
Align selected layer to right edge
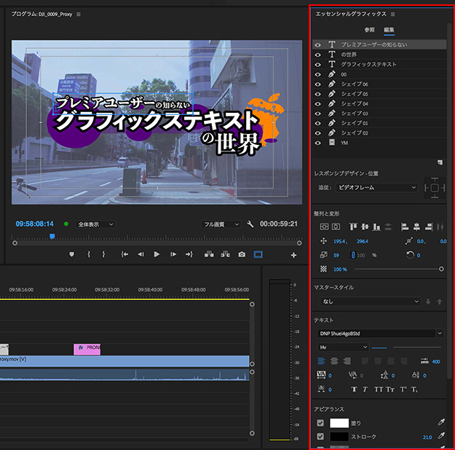click(429, 226)
